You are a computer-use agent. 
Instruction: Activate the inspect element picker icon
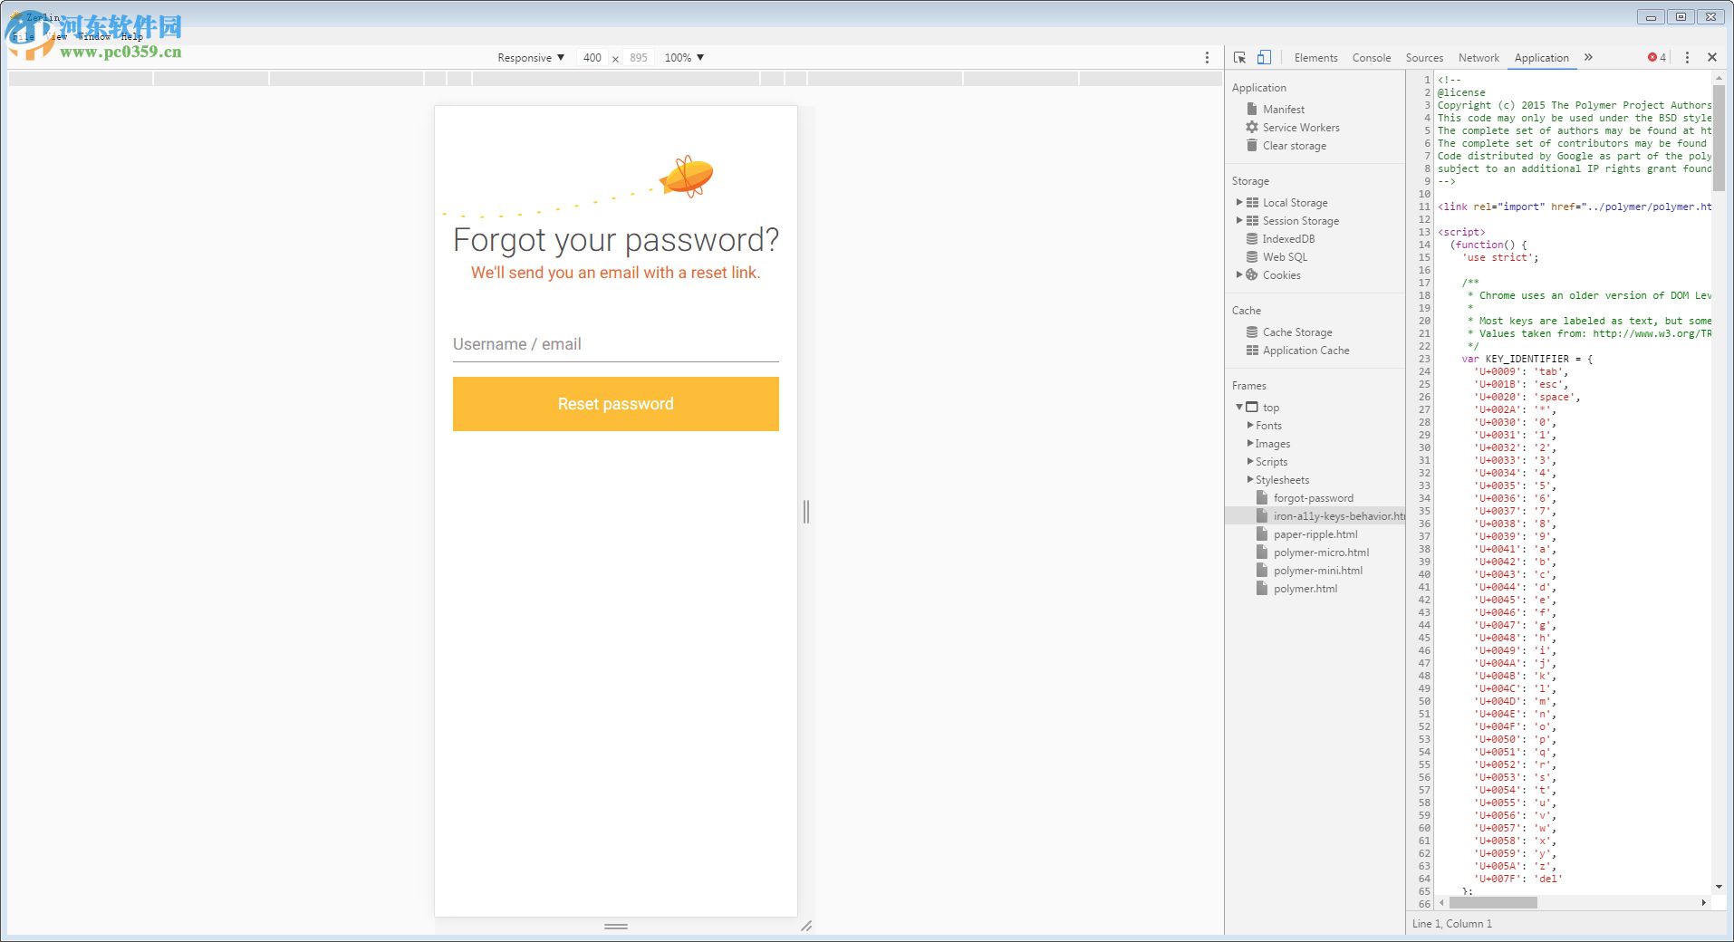click(1239, 57)
